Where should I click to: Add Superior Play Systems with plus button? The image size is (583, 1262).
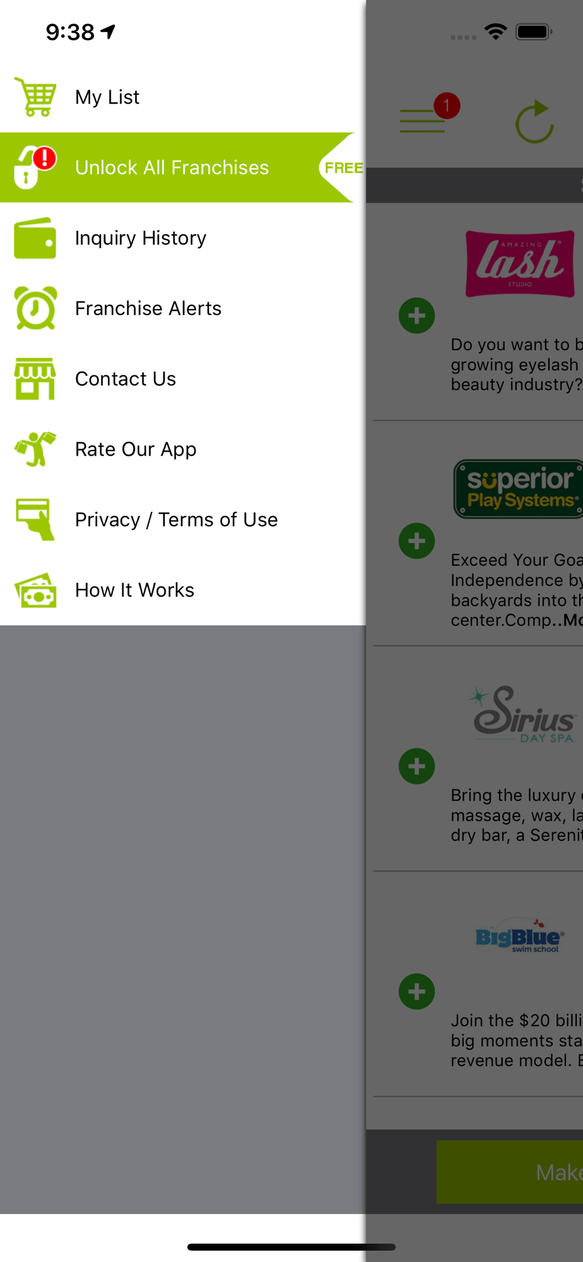click(x=417, y=541)
